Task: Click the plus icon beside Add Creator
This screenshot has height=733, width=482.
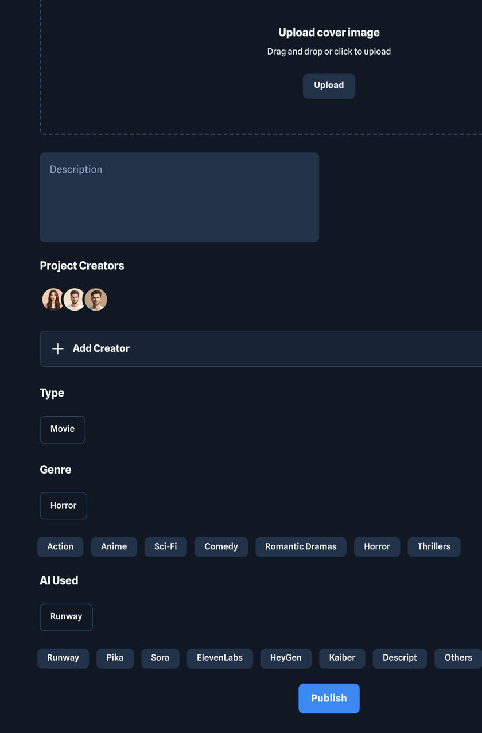Action: point(57,348)
